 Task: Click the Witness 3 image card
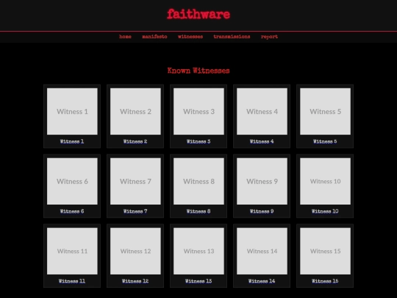(x=198, y=116)
